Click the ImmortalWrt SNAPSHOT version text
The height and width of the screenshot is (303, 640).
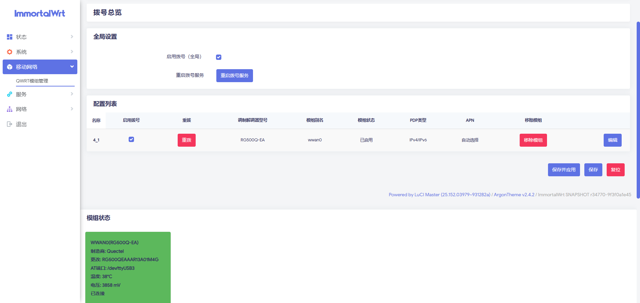tap(585, 195)
